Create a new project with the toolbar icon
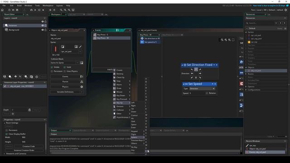Image resolution: width=290 pixels, height=163 pixels. click(9, 10)
